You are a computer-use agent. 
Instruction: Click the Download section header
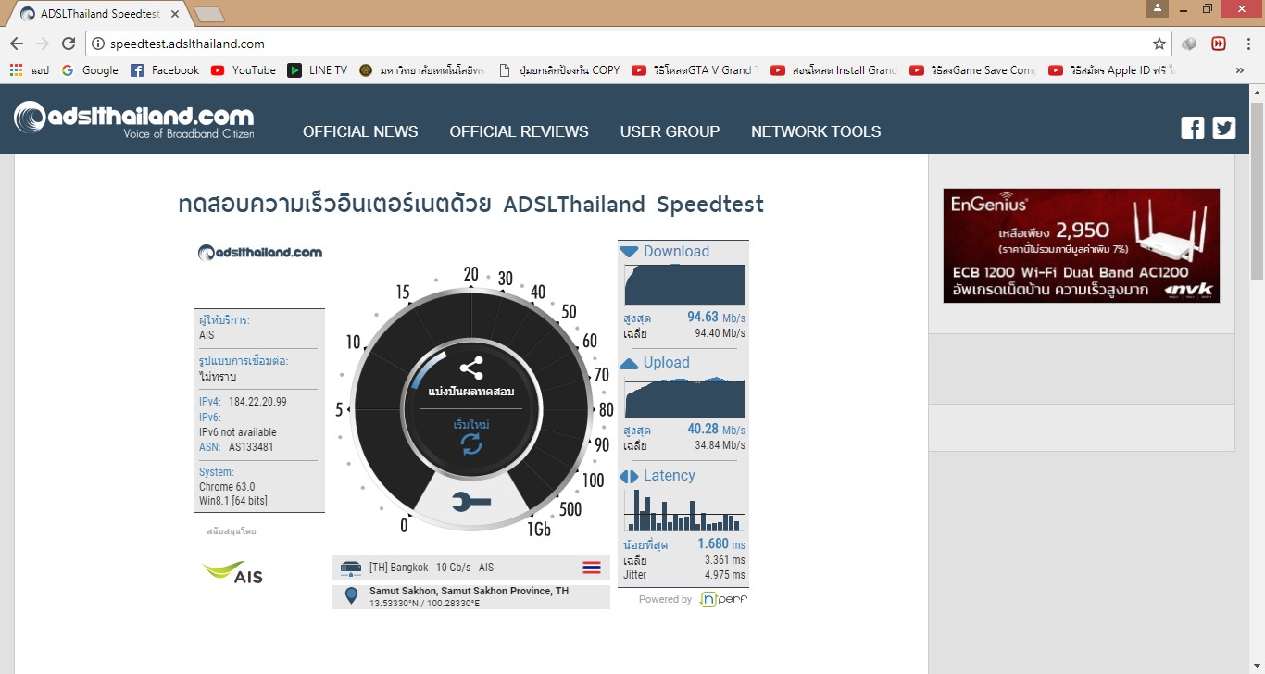click(x=665, y=251)
